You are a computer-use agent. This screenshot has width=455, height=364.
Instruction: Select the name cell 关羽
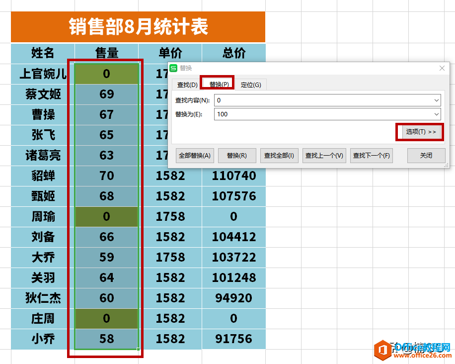(43, 277)
